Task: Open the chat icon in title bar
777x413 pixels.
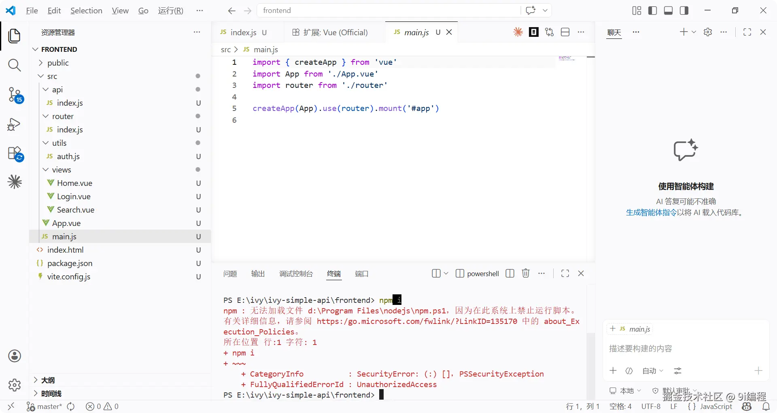Action: [531, 11]
